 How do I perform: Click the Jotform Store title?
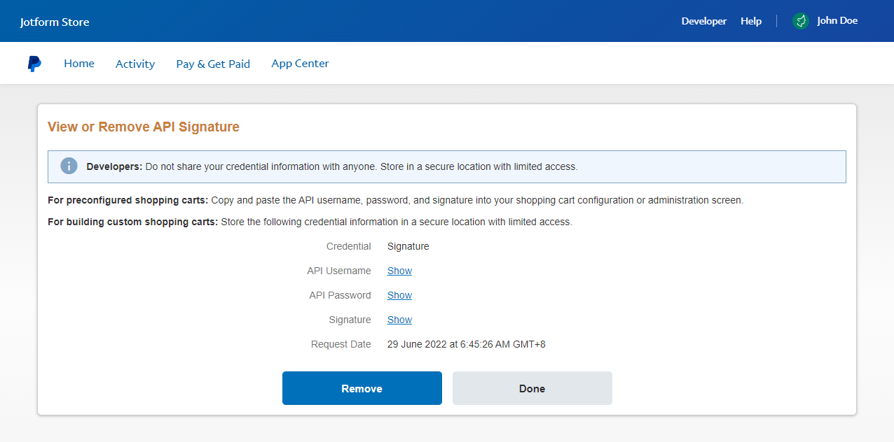point(55,22)
